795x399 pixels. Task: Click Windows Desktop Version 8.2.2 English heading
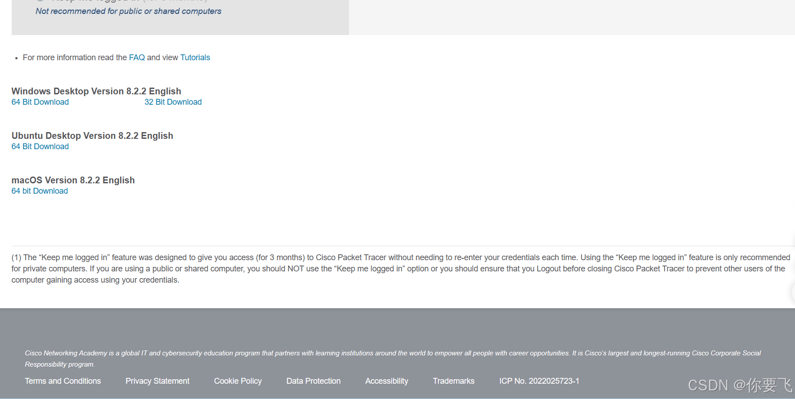96,91
